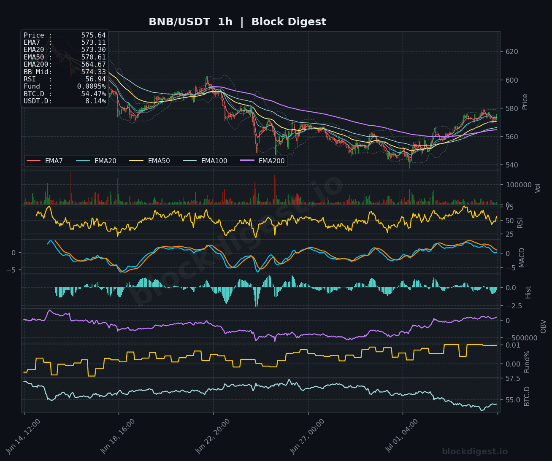This screenshot has width=552, height=461.
Task: Select the EMA100 legend entry
Action: pyautogui.click(x=205, y=161)
